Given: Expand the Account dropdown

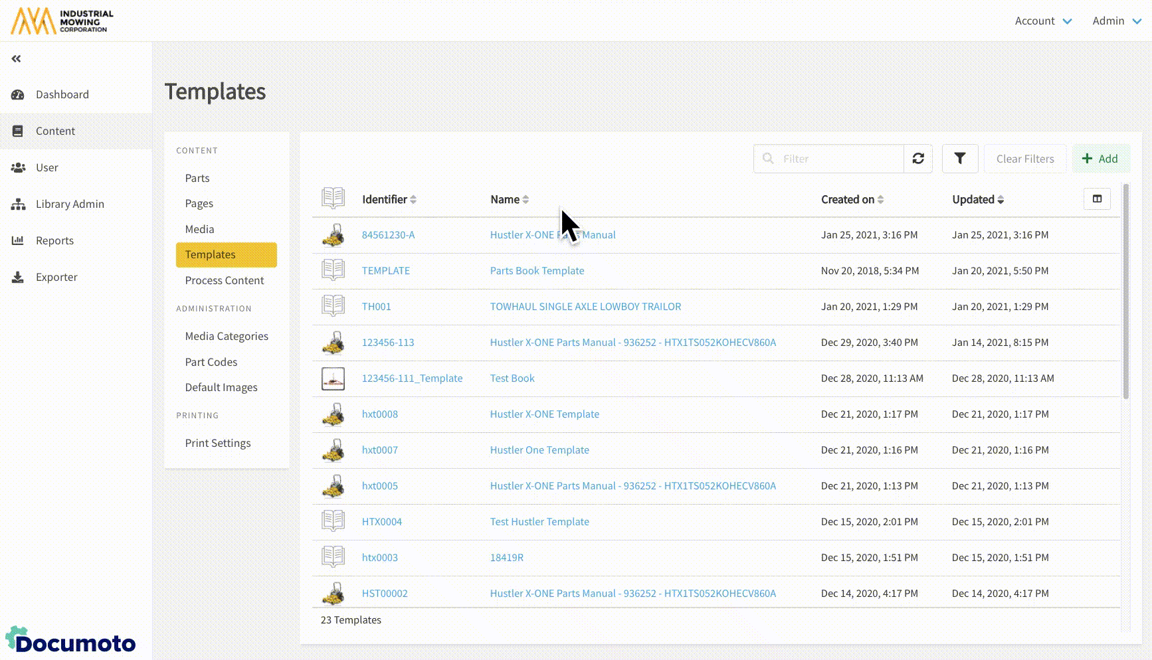Looking at the screenshot, I should (1042, 21).
